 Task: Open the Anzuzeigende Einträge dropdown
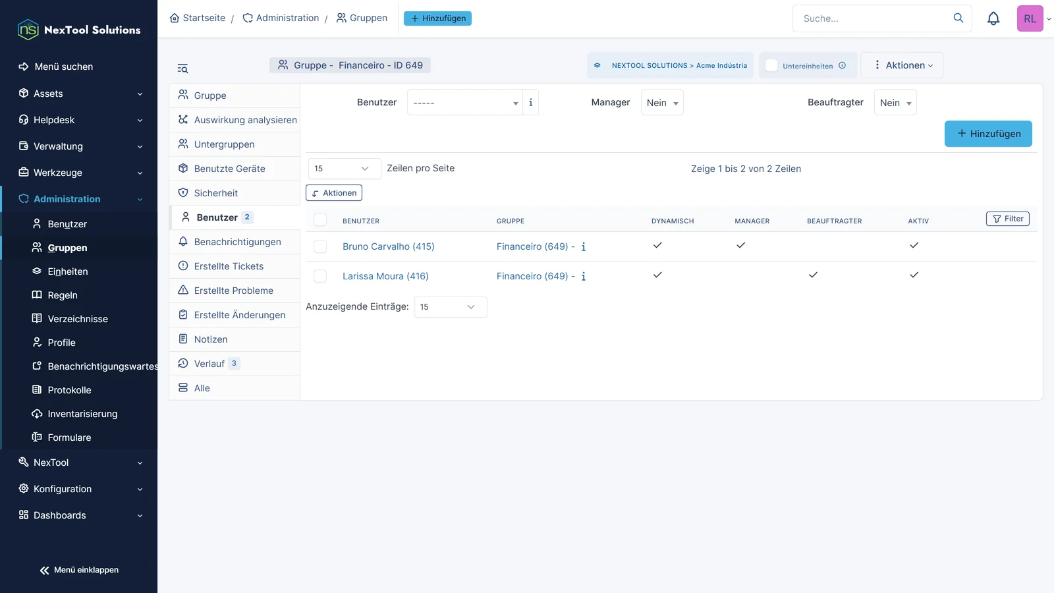[x=451, y=307]
